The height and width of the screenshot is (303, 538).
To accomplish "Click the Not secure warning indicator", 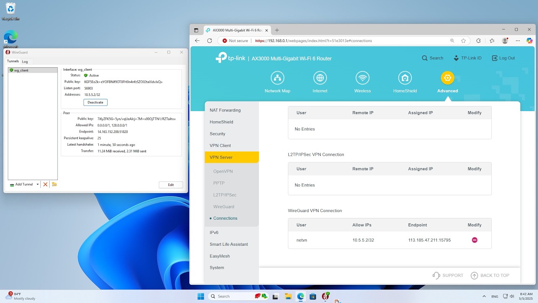I will (235, 41).
